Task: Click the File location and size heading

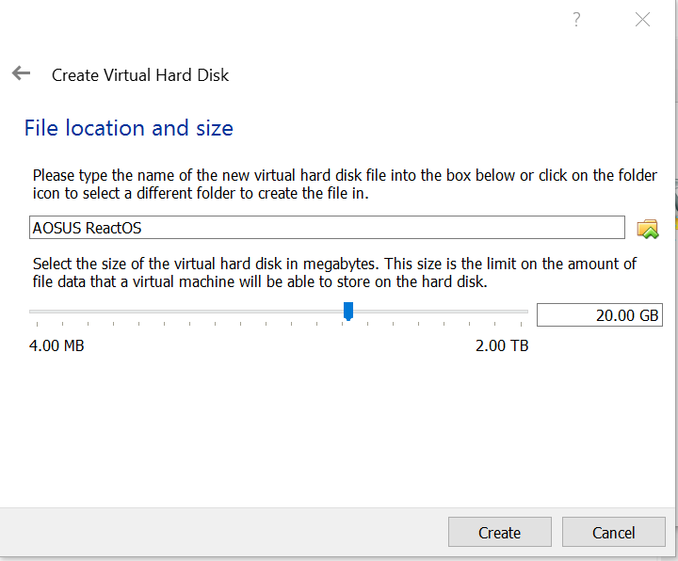Action: pyautogui.click(x=128, y=128)
